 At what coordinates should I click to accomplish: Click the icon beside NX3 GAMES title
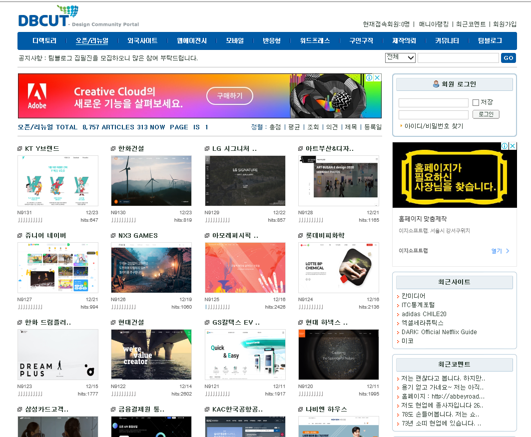coord(113,236)
